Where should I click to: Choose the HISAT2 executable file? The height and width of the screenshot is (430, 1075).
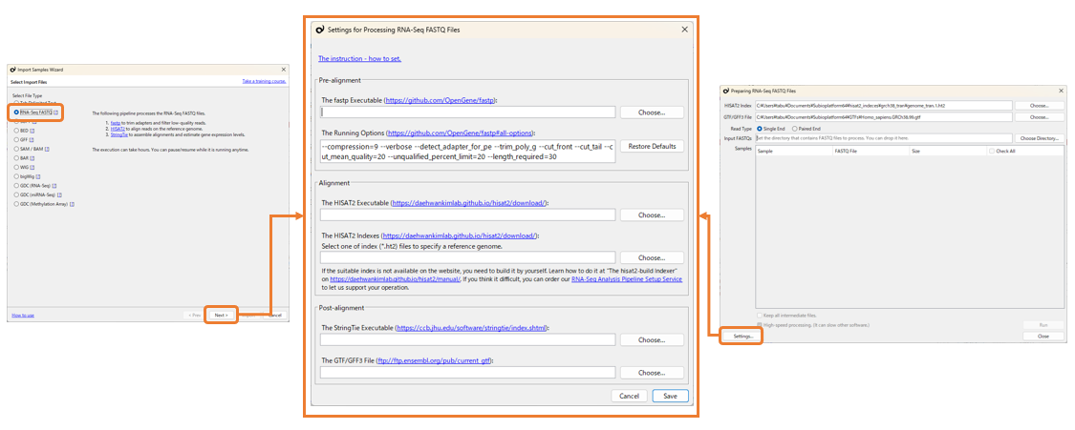point(652,215)
